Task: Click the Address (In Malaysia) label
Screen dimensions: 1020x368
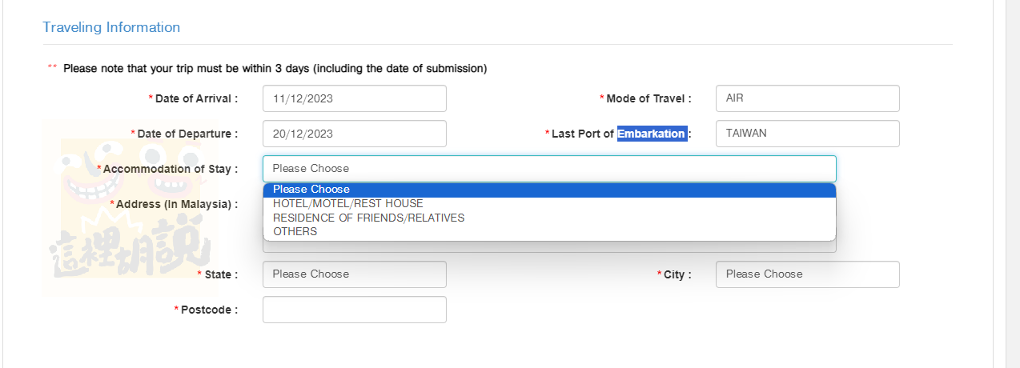Action: [x=177, y=204]
